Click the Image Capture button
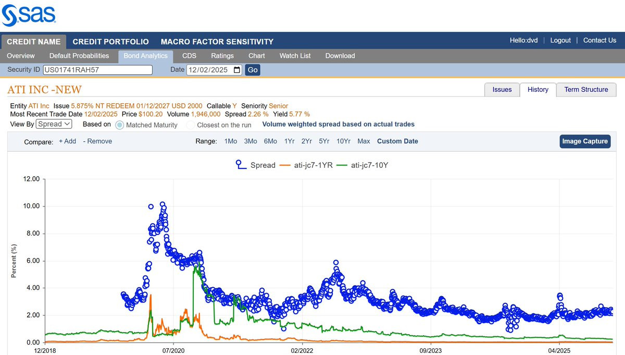The width and height of the screenshot is (625, 355). 585,141
